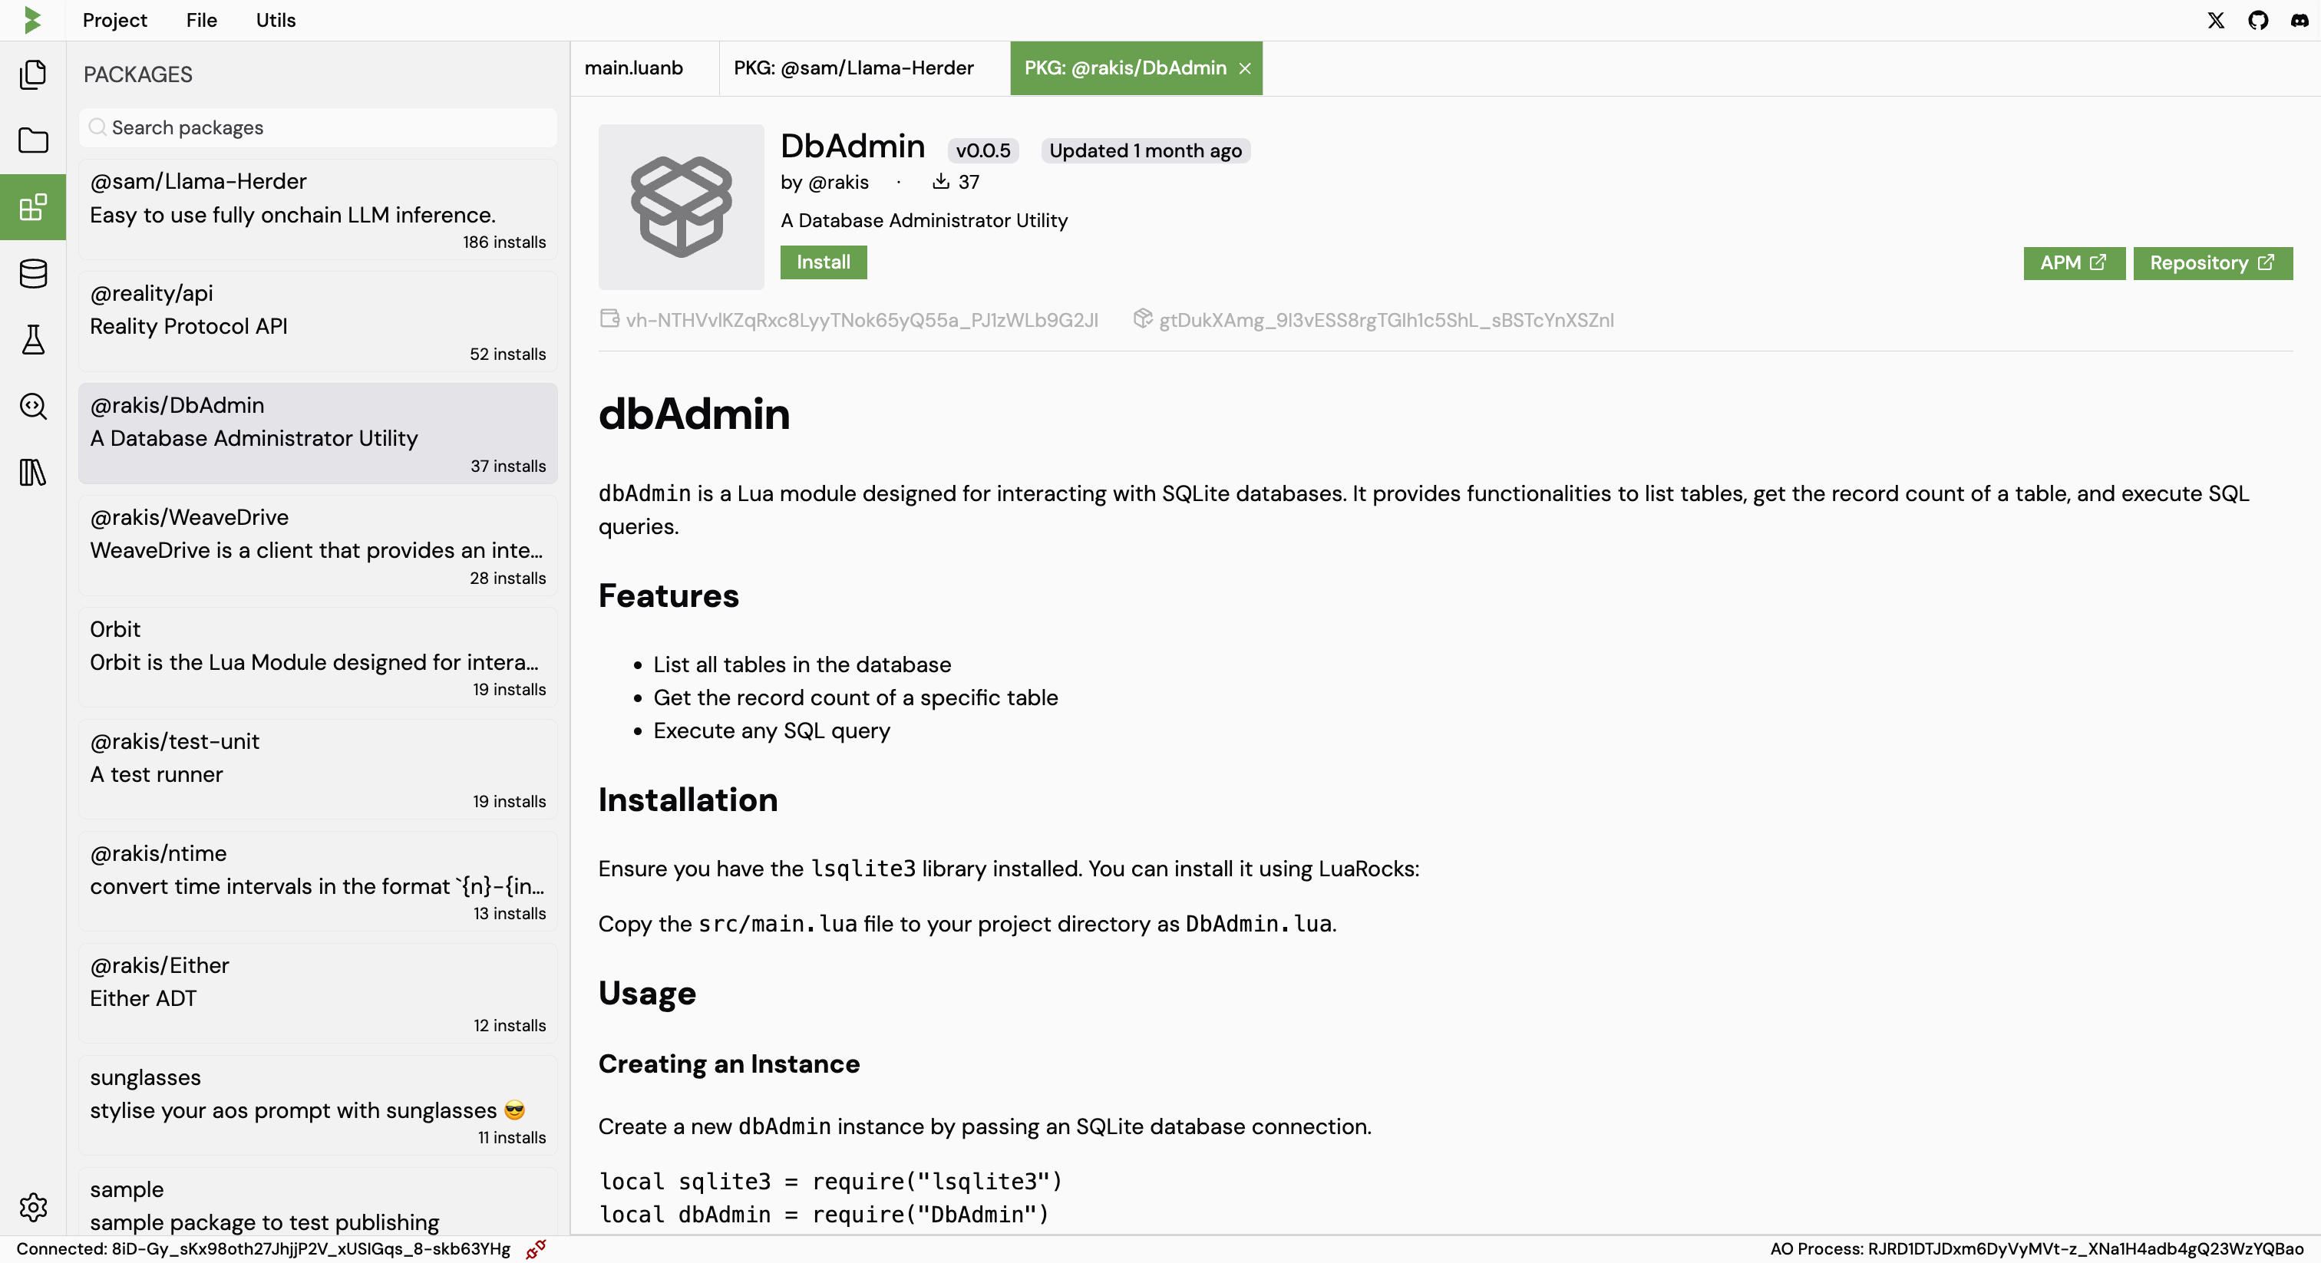Click the Packages panel icon in sidebar
This screenshot has width=2321, height=1263.
33,207
